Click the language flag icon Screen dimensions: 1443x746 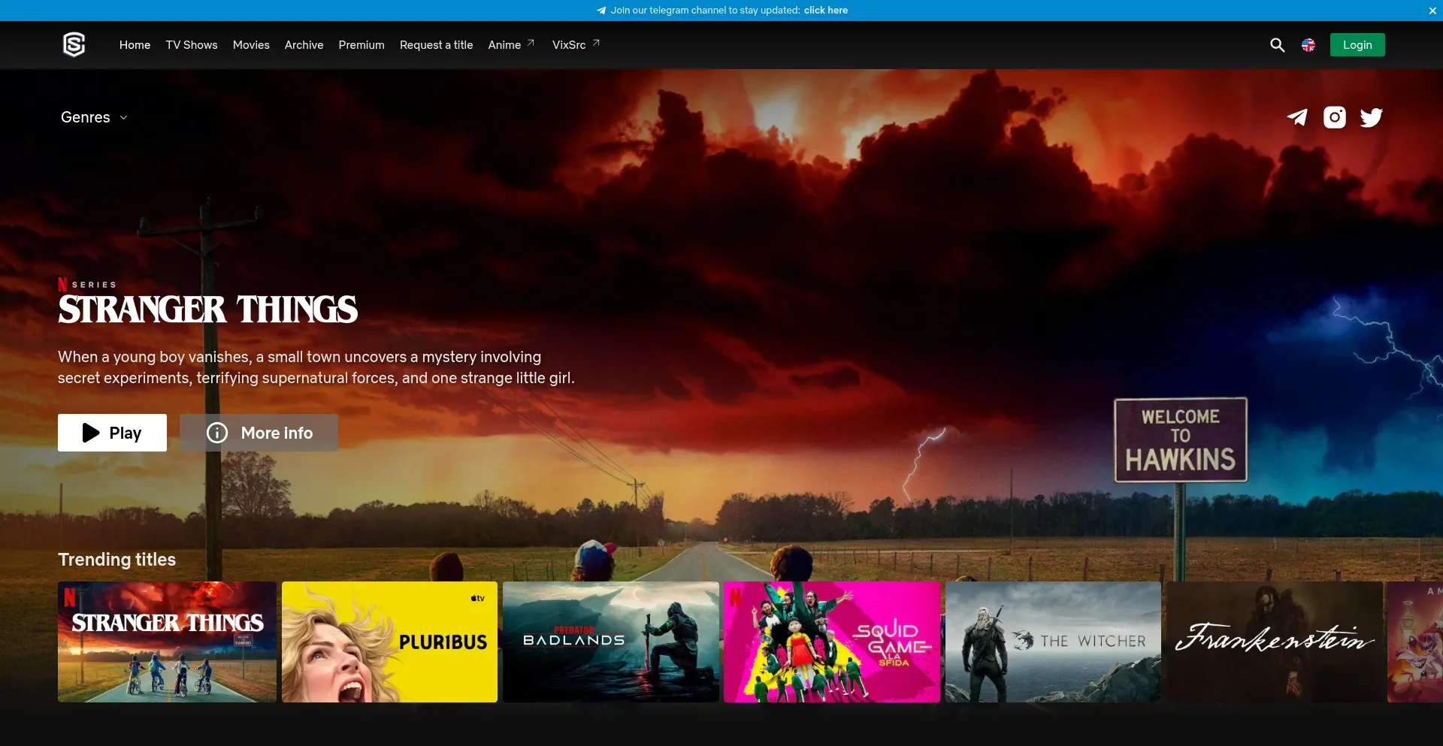point(1308,45)
